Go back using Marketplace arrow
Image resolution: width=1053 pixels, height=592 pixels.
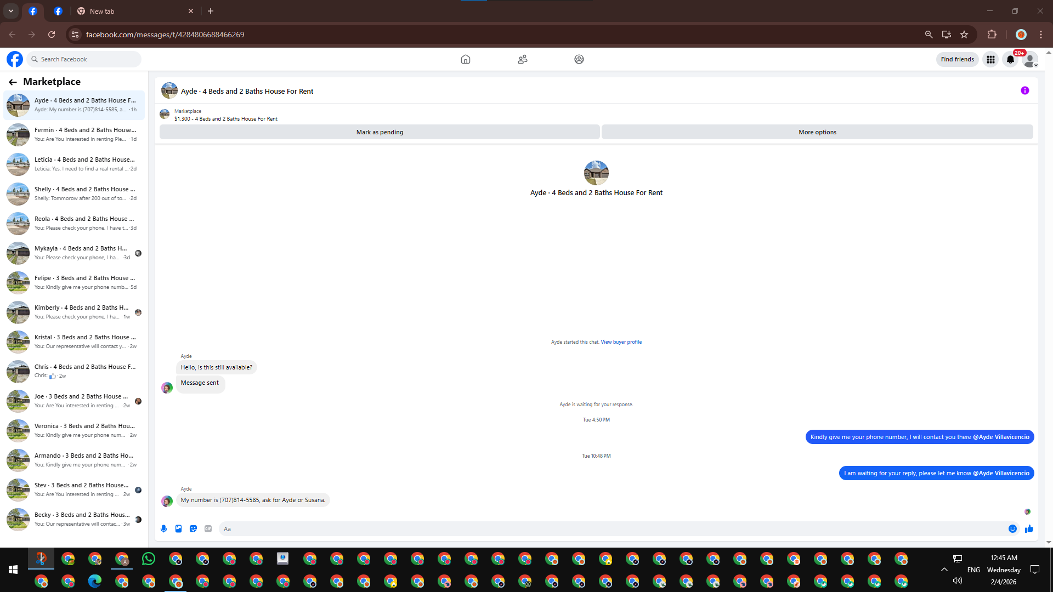[x=13, y=82]
